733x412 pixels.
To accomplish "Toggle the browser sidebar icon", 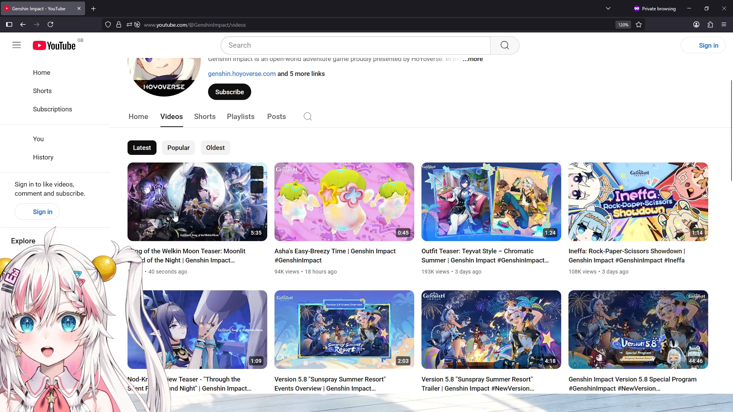I will (x=9, y=25).
